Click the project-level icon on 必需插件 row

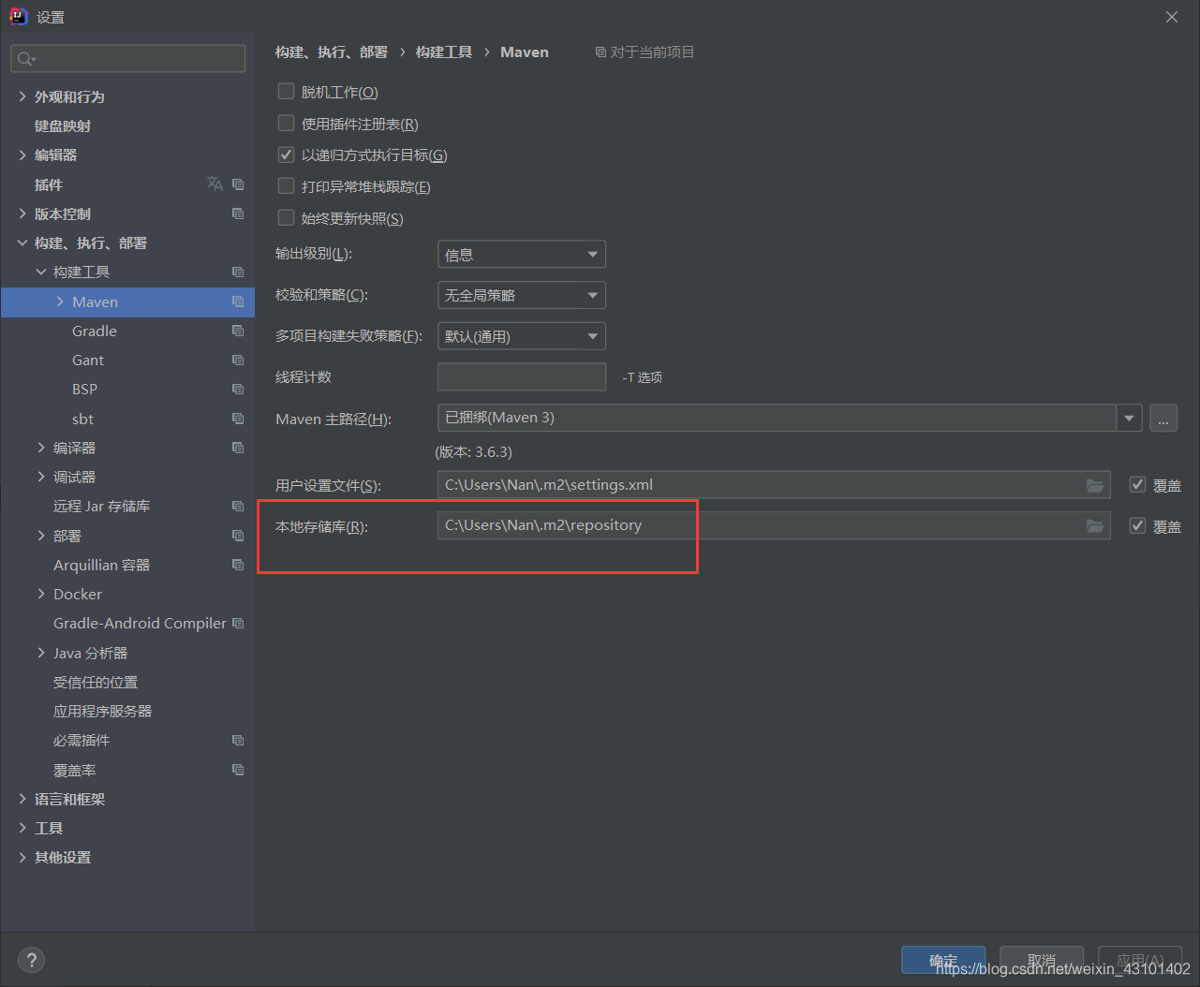[238, 740]
